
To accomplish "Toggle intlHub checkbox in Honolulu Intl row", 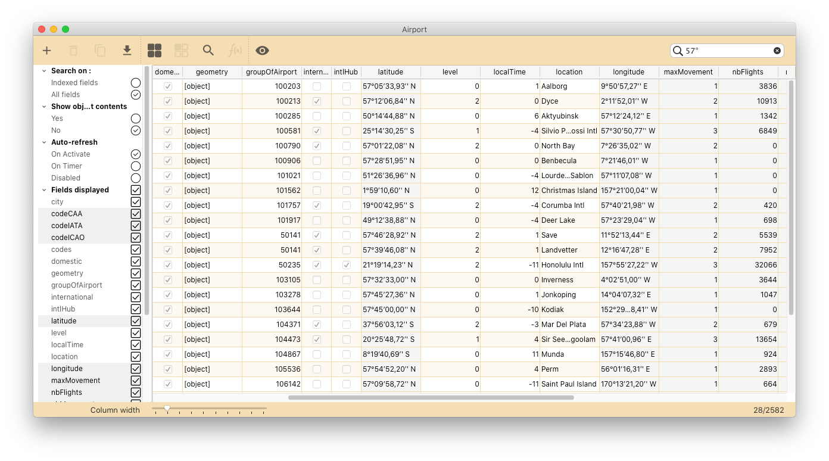I will coord(347,265).
